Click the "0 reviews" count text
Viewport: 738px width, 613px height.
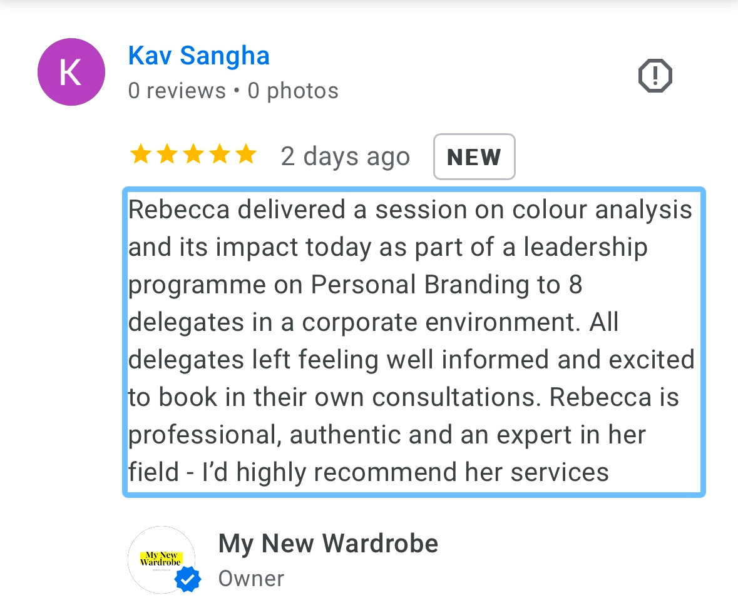pos(177,91)
